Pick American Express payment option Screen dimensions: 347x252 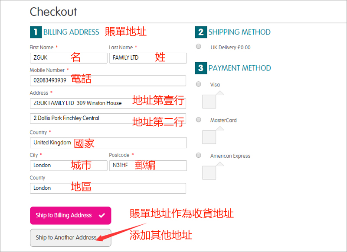click(198, 155)
